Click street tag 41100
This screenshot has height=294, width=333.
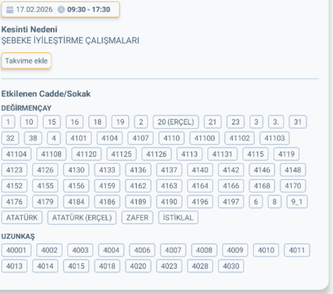tap(204, 138)
